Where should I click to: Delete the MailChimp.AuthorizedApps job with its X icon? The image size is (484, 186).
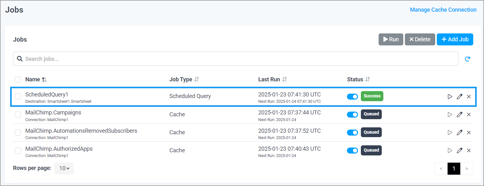pos(469,150)
